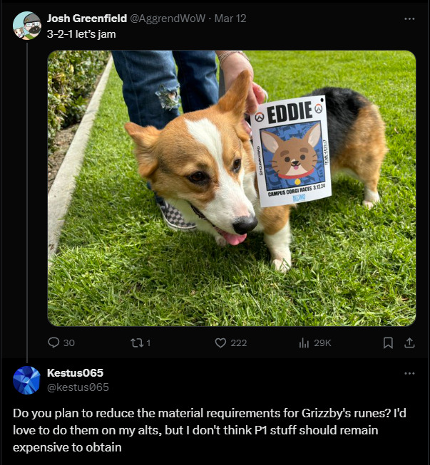This screenshot has width=430, height=465.
Task: Open the @AggrendWoW handle
Action: [x=168, y=19]
